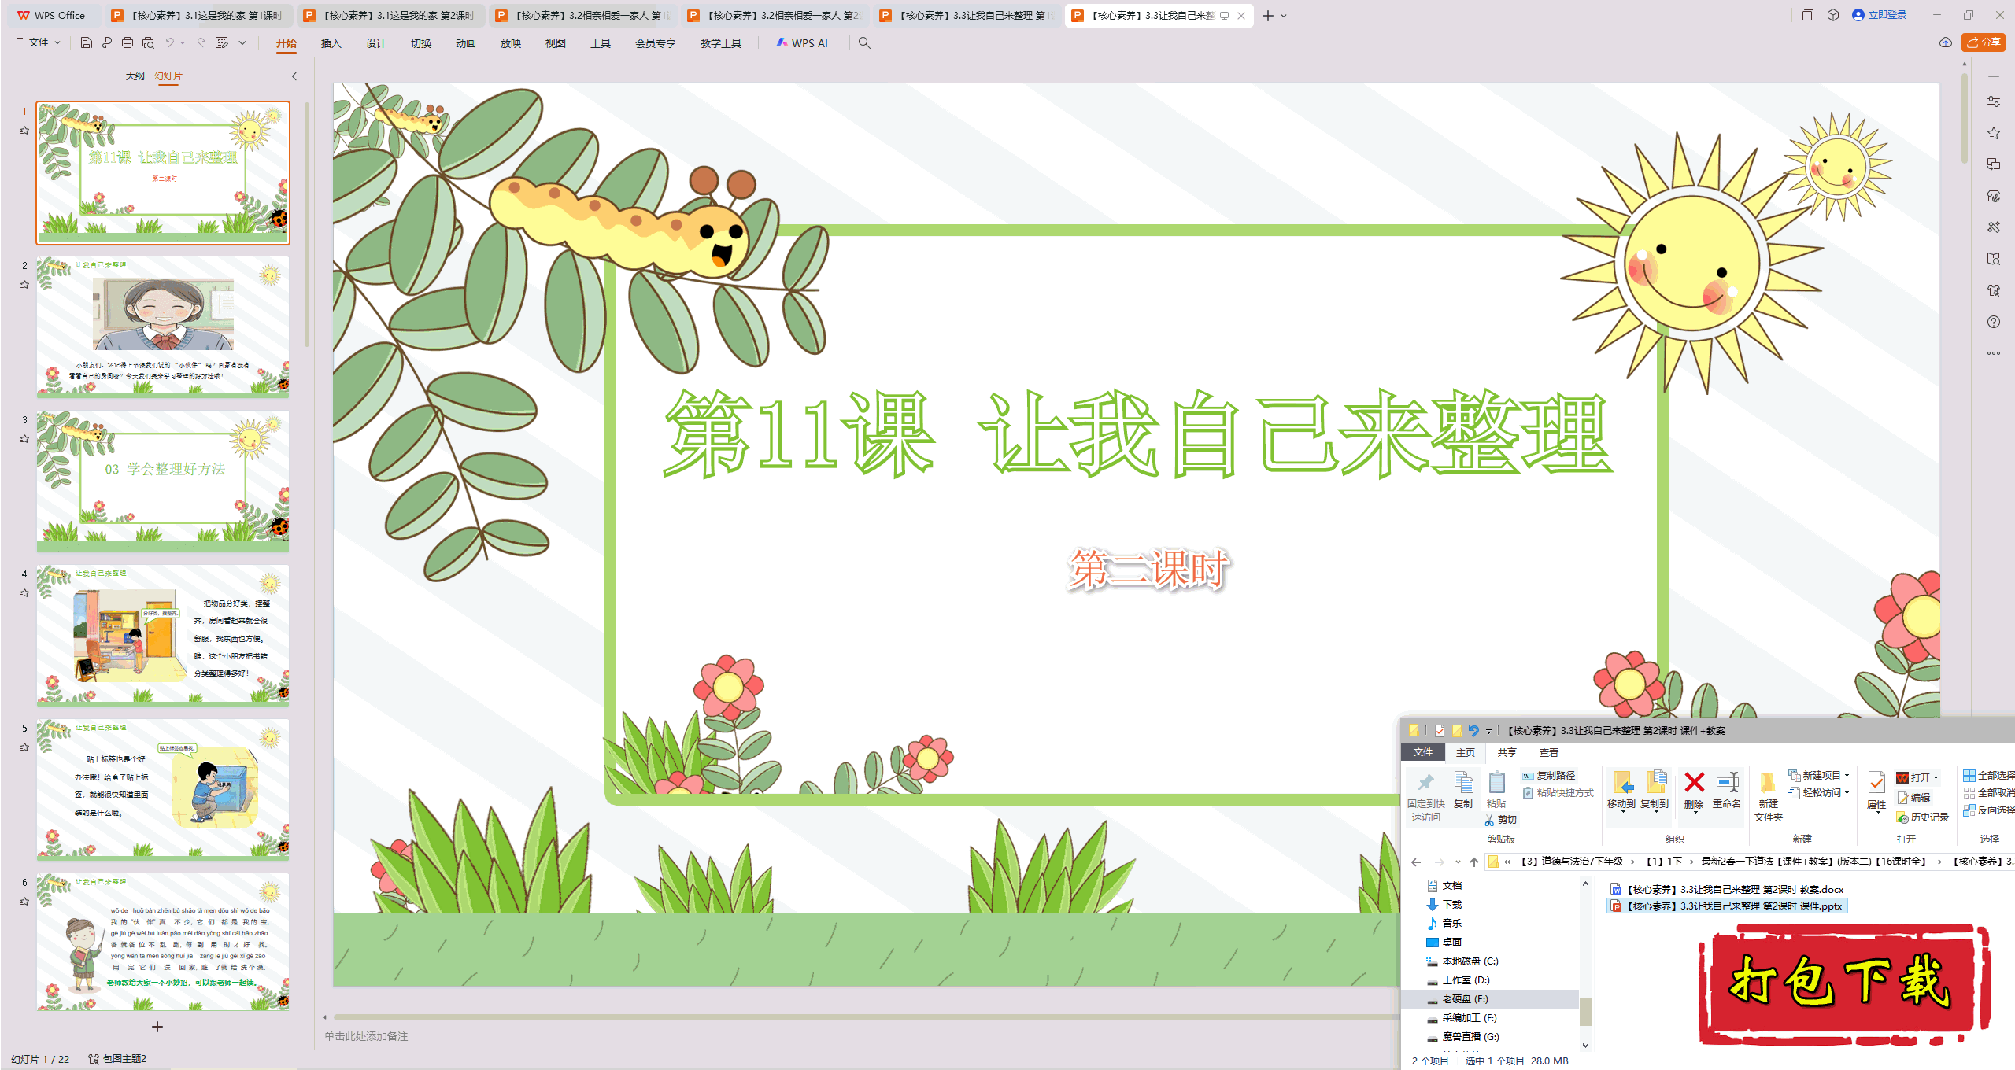2015x1070 pixels.
Task: Switch to the 大纲 outline tab
Action: (135, 76)
